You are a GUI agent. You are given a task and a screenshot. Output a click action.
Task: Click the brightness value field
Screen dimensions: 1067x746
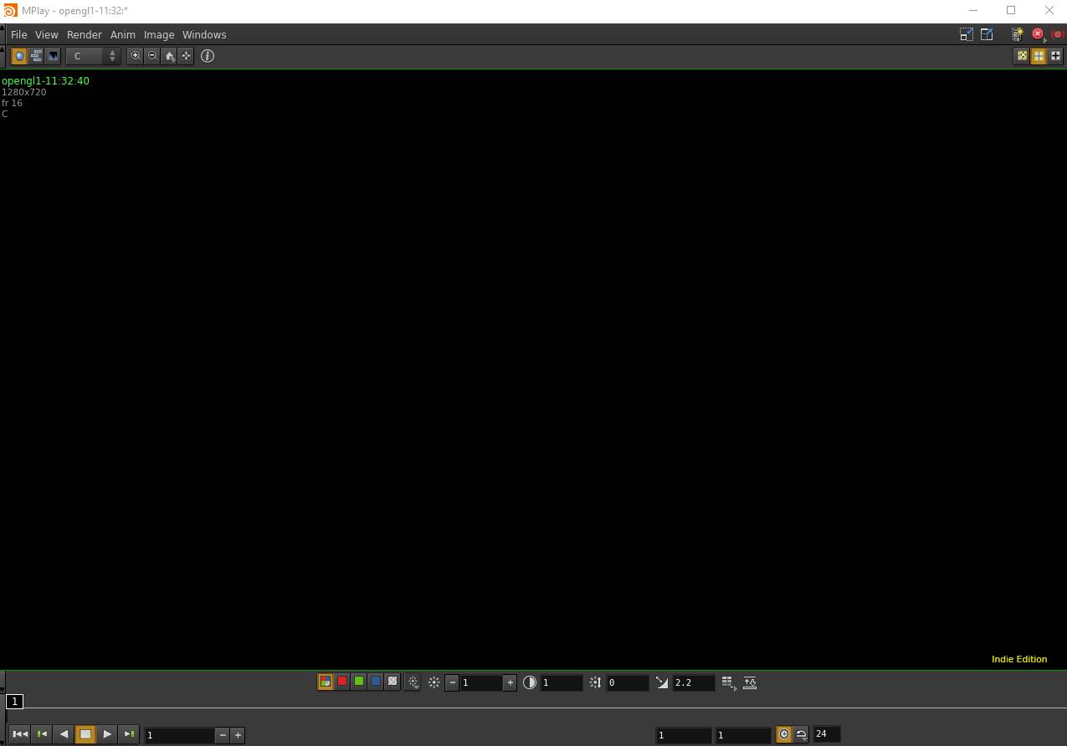(481, 682)
